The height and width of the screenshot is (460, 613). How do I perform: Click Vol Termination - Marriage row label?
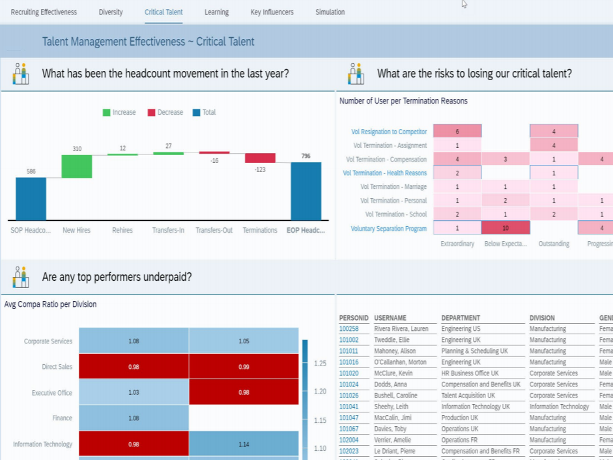click(x=393, y=186)
